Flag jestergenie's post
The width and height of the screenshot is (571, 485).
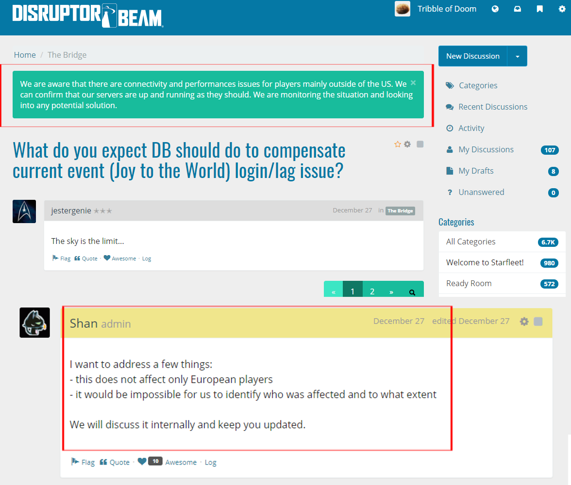point(62,259)
